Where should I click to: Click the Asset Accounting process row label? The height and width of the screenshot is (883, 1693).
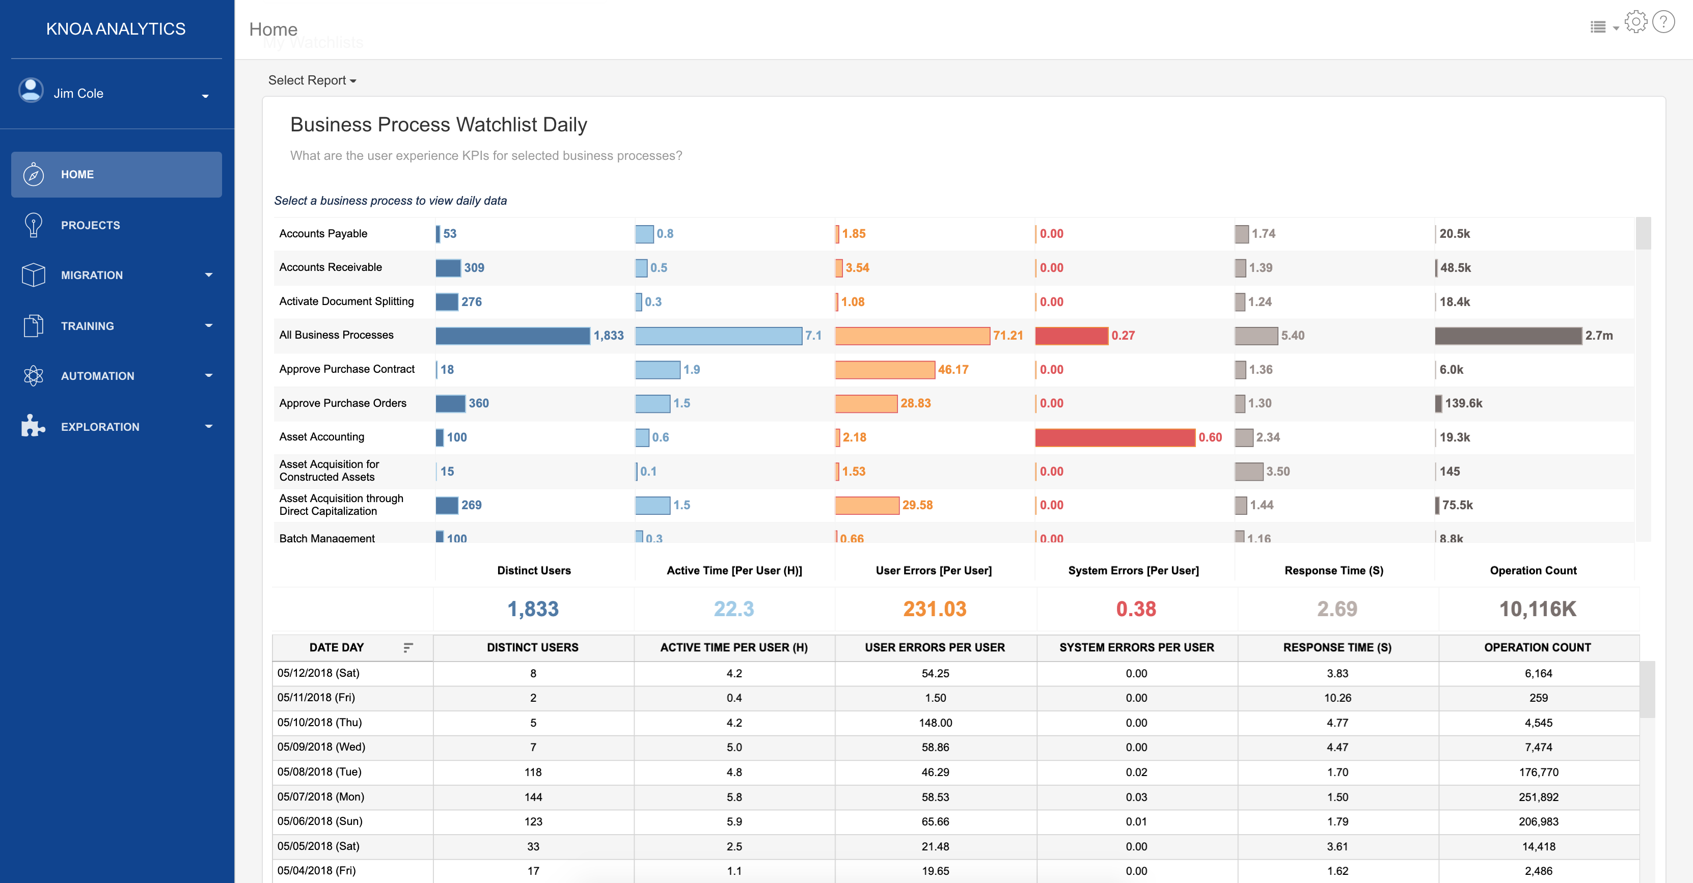321,437
